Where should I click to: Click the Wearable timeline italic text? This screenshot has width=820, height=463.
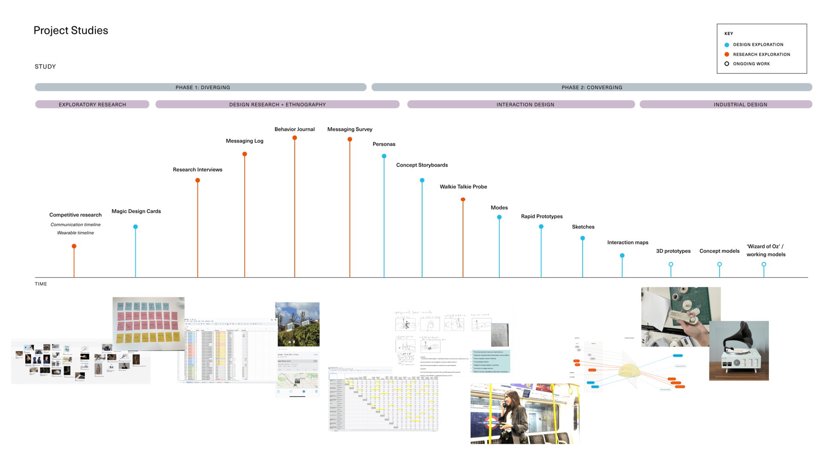[76, 233]
